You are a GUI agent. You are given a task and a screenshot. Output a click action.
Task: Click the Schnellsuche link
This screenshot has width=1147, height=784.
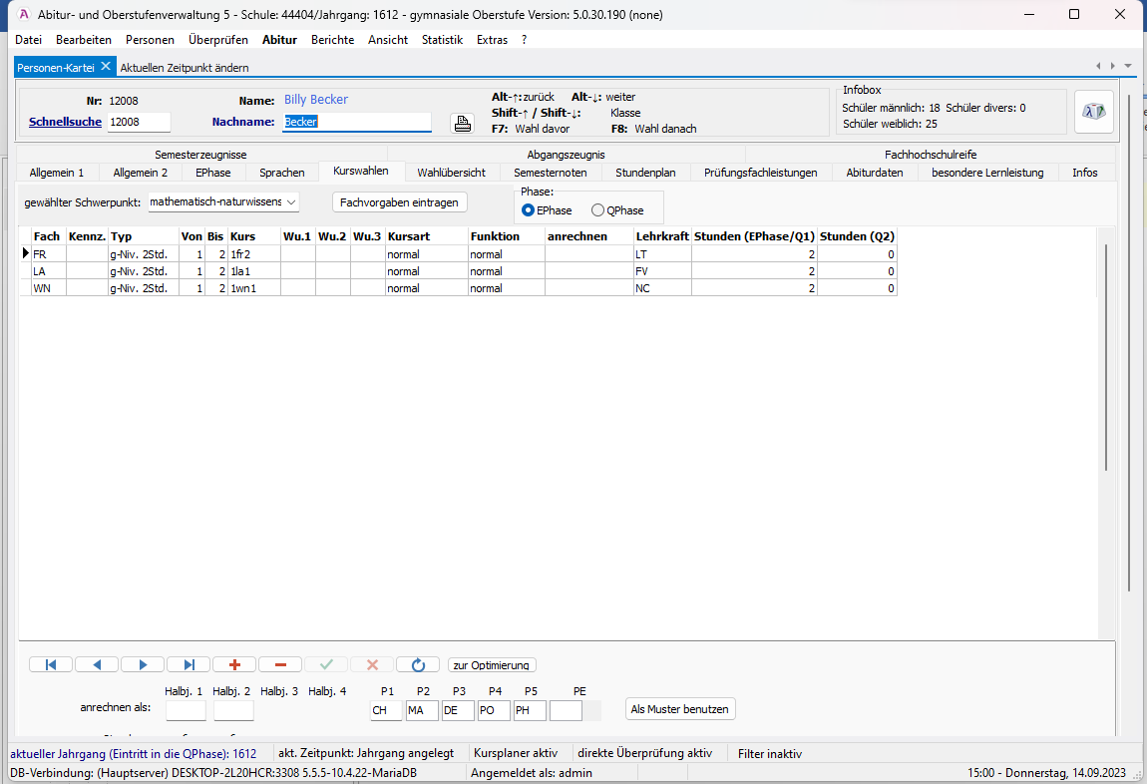coord(65,122)
